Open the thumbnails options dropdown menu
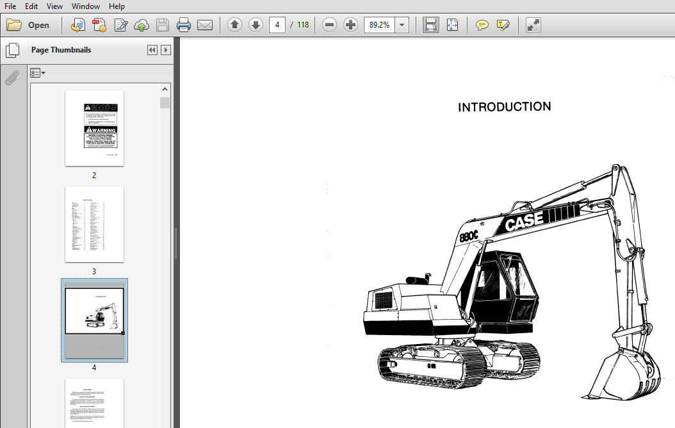675x428 pixels. coord(38,73)
